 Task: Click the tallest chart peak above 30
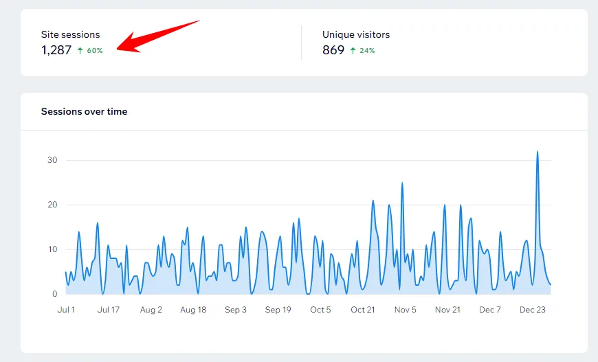(x=537, y=152)
